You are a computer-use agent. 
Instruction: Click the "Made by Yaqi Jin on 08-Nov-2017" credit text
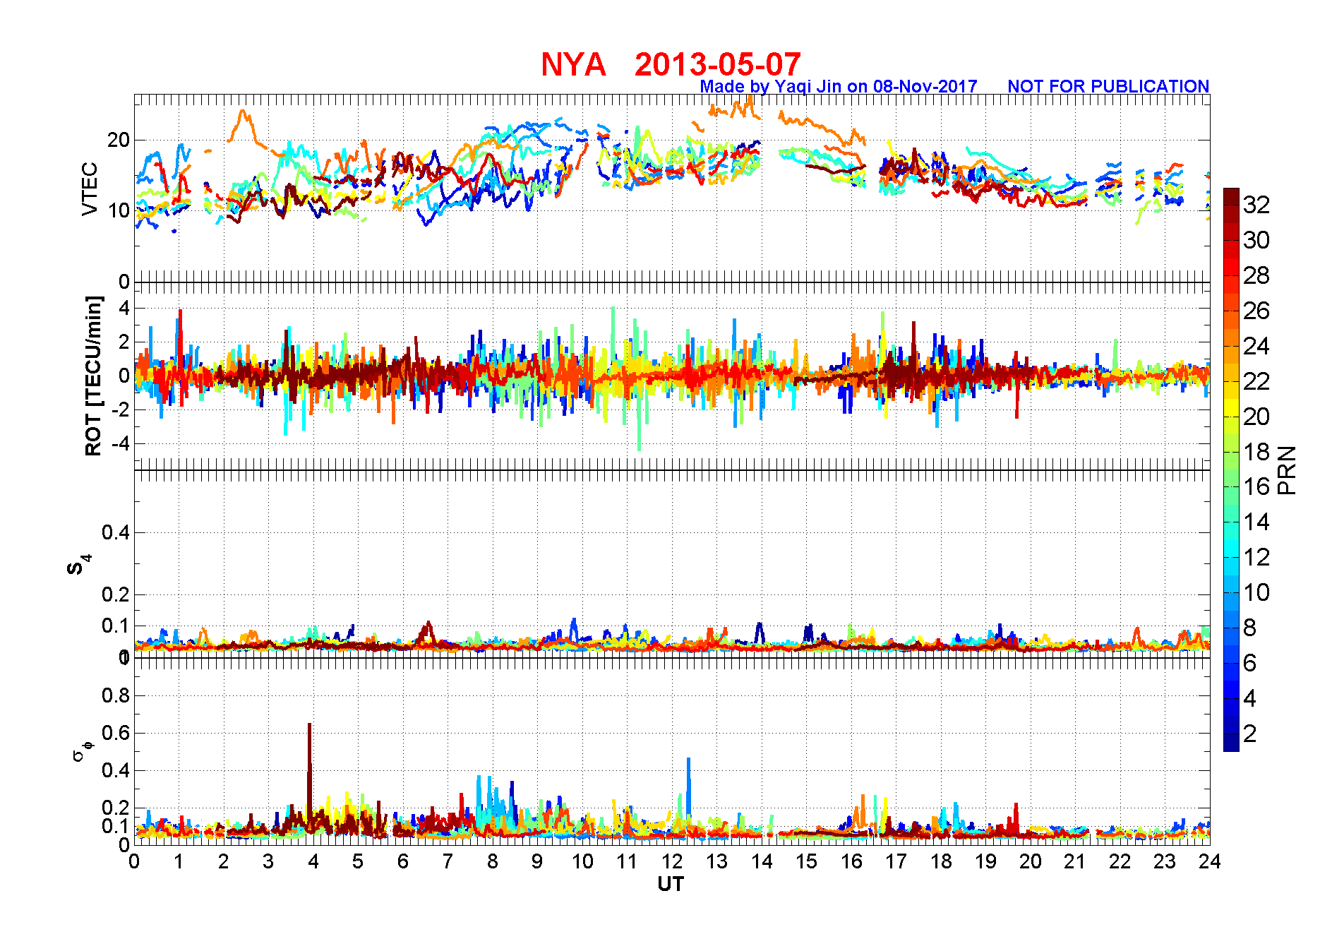coord(839,87)
